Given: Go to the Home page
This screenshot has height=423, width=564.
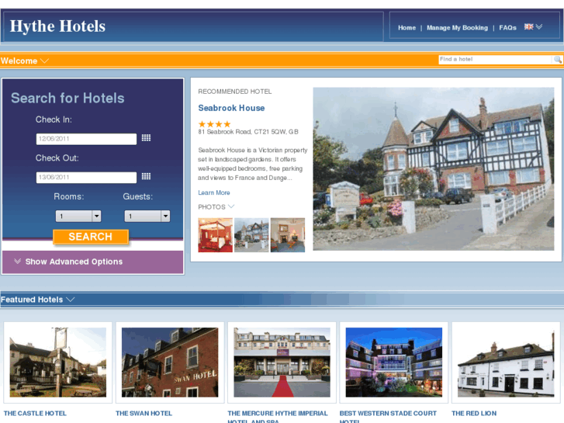Looking at the screenshot, I should [x=407, y=28].
